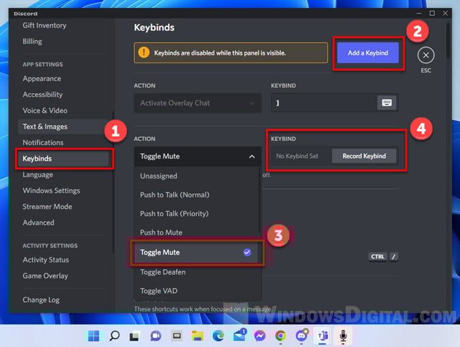Open Streamer Mode settings
Image resolution: width=460 pixels, height=347 pixels.
coord(47,207)
